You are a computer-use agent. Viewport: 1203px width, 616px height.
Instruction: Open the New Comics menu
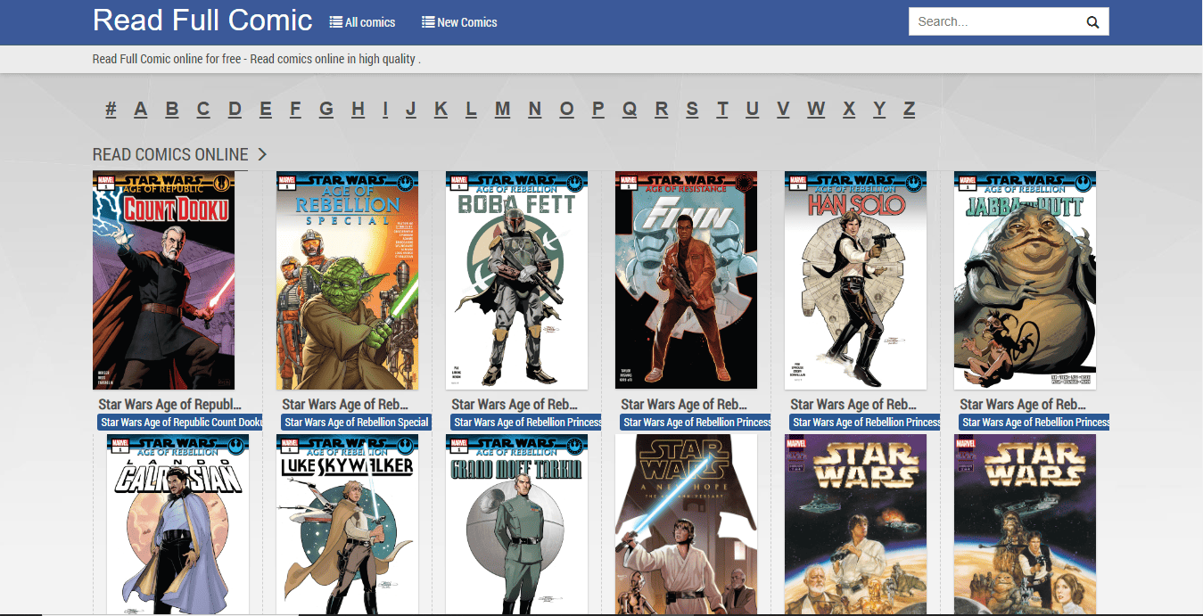click(465, 21)
